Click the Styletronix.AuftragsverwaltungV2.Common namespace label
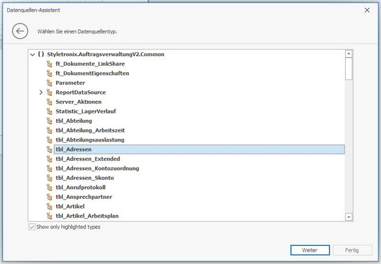The height and width of the screenshot is (264, 381). 106,54
